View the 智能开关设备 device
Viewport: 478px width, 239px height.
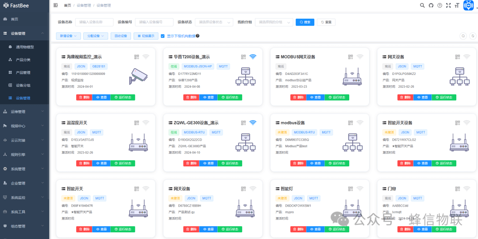pyautogui.click(x=423, y=163)
